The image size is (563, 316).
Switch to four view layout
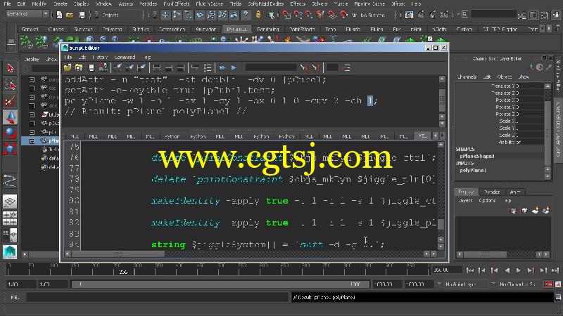pyautogui.click(x=10, y=218)
